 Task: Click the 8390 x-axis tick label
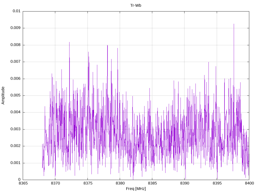coord(185,183)
